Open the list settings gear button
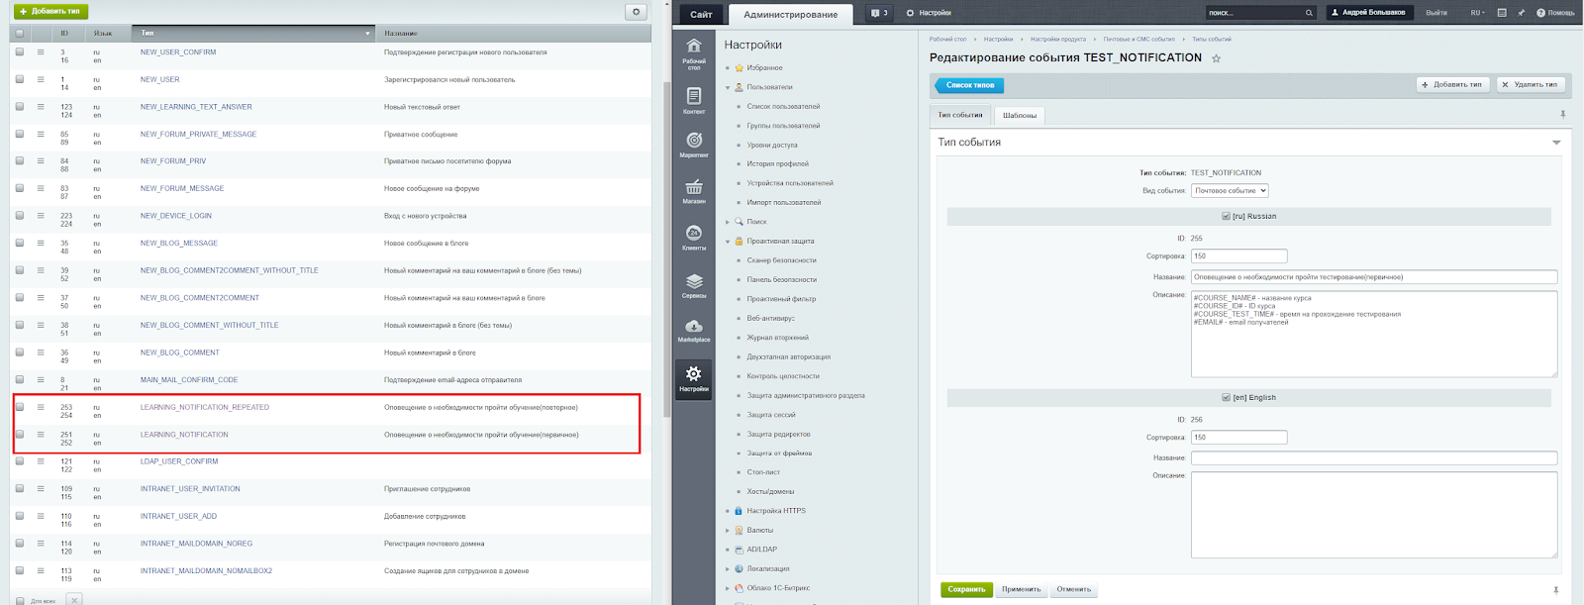Viewport: 1584px width, 605px height. [x=637, y=12]
